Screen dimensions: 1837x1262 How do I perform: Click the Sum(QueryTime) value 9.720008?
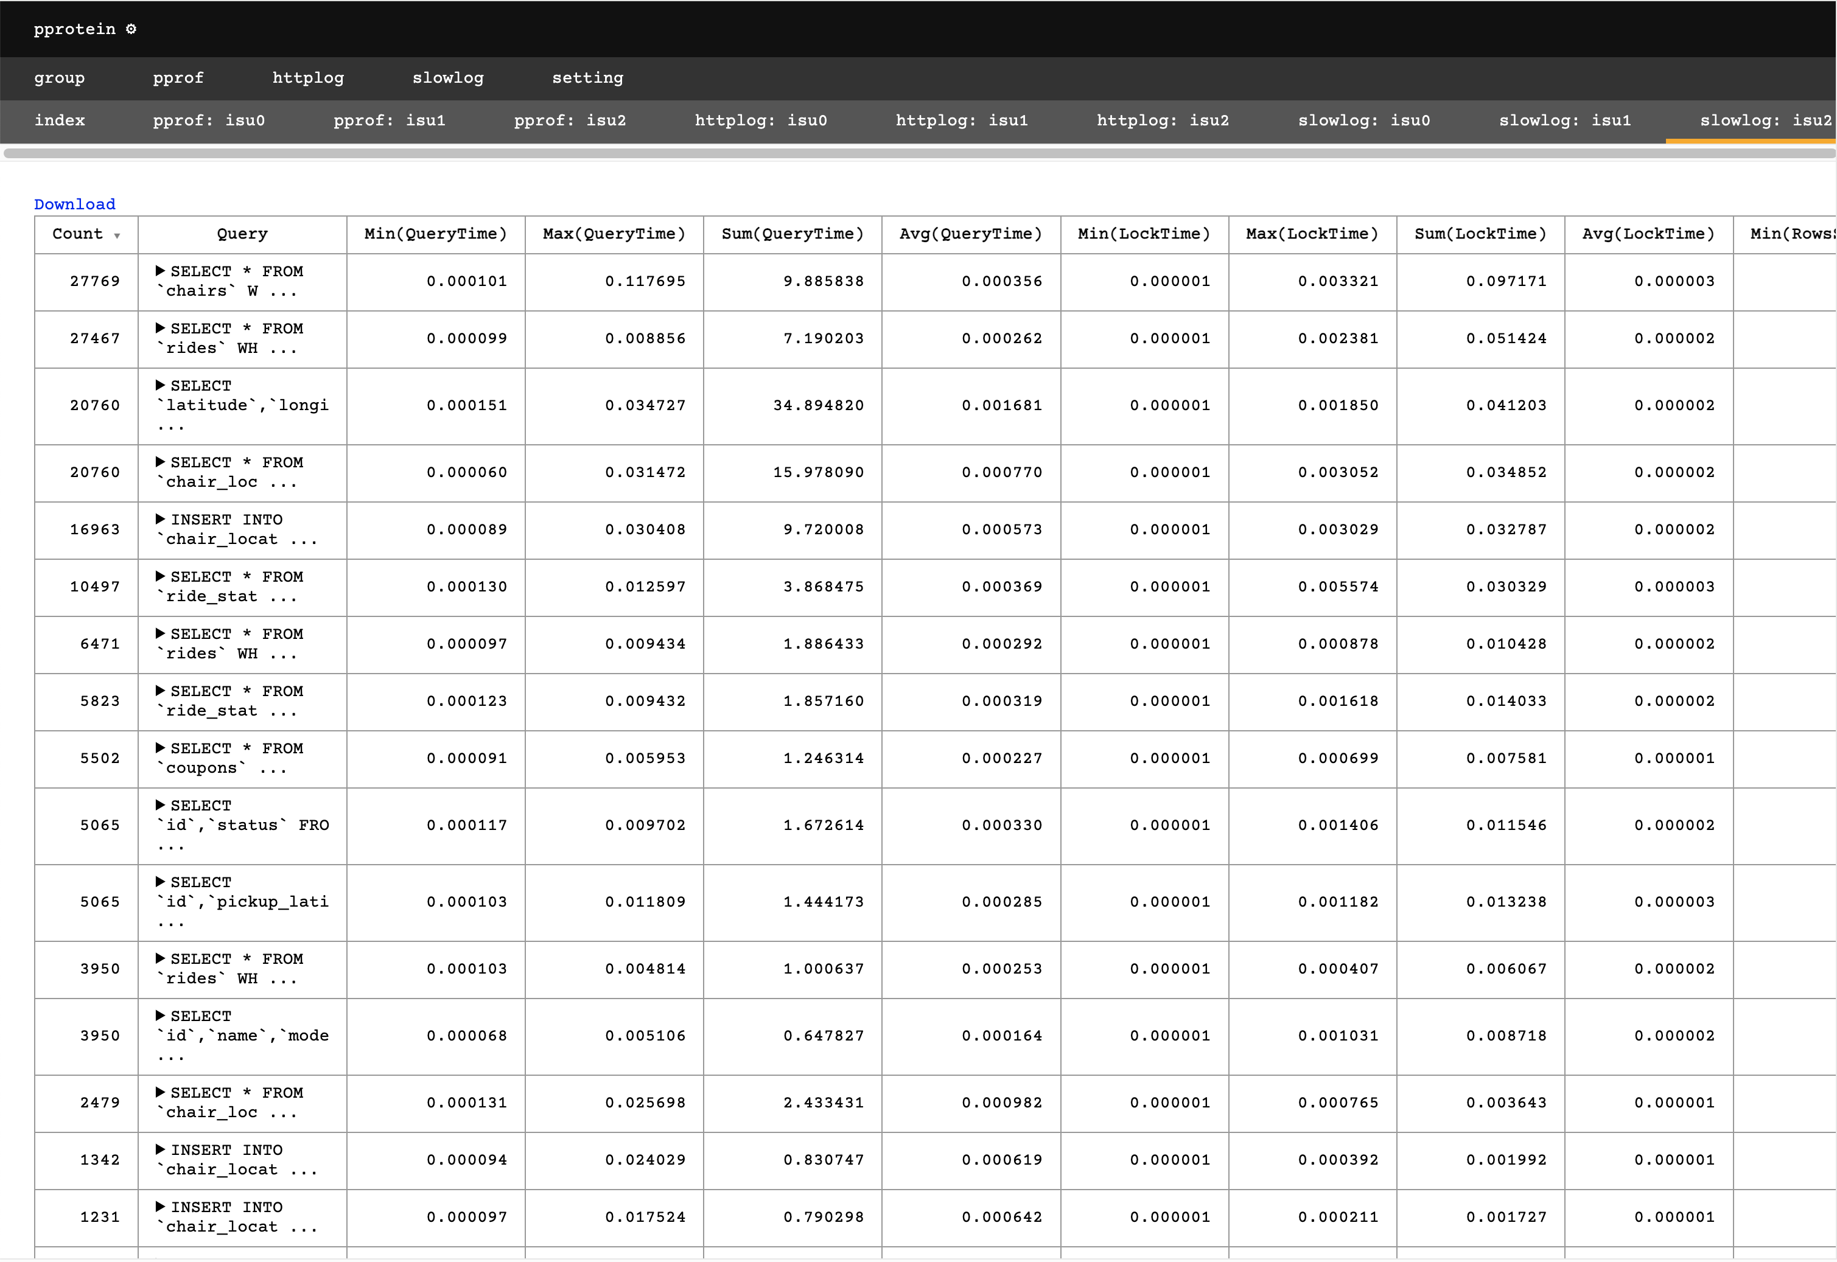coord(823,530)
